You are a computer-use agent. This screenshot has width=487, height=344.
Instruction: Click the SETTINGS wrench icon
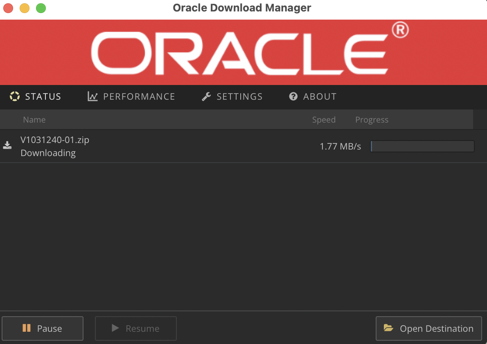206,96
